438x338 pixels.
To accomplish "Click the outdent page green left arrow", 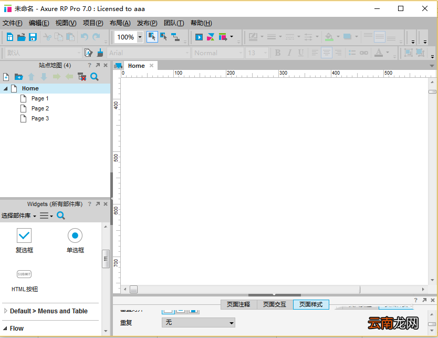I will tap(69, 77).
